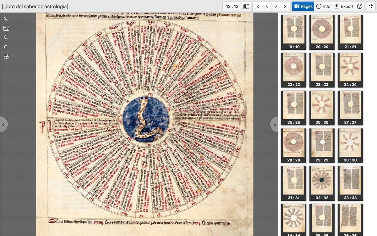Open page thumbnail 33 : 33
Image resolution: width=377 pixels, height=236 pixels.
pos(350,183)
